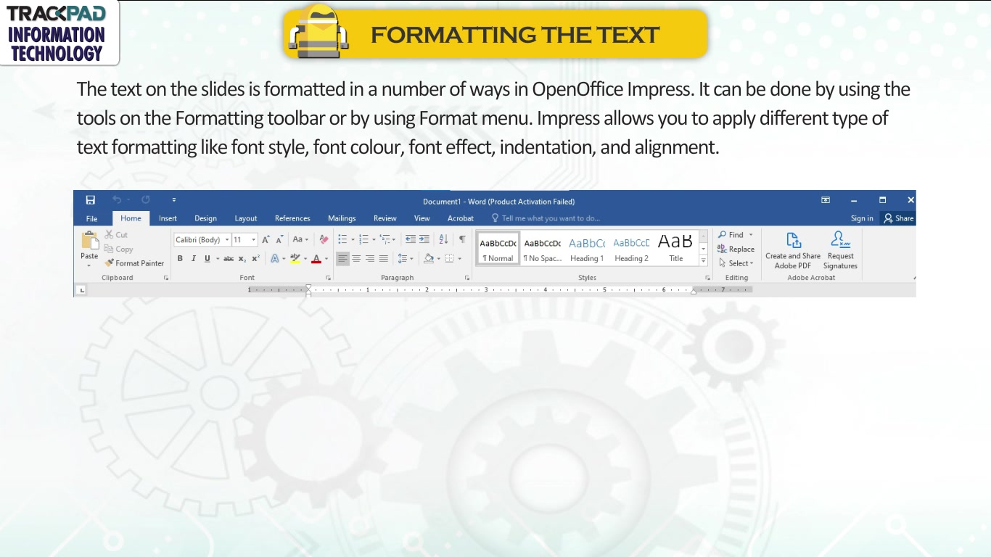991x557 pixels.
Task: Click the Clear All Formatting eraser icon
Action: 324,239
